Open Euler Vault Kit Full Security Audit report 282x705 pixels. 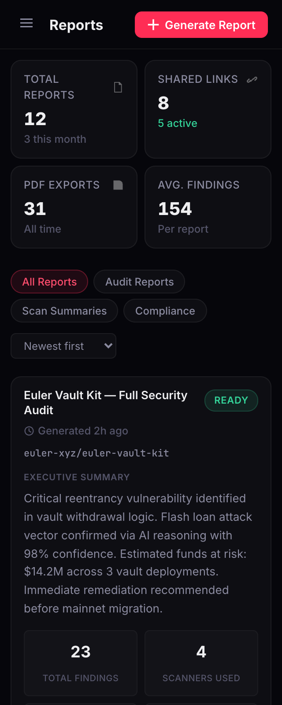pyautogui.click(x=106, y=402)
